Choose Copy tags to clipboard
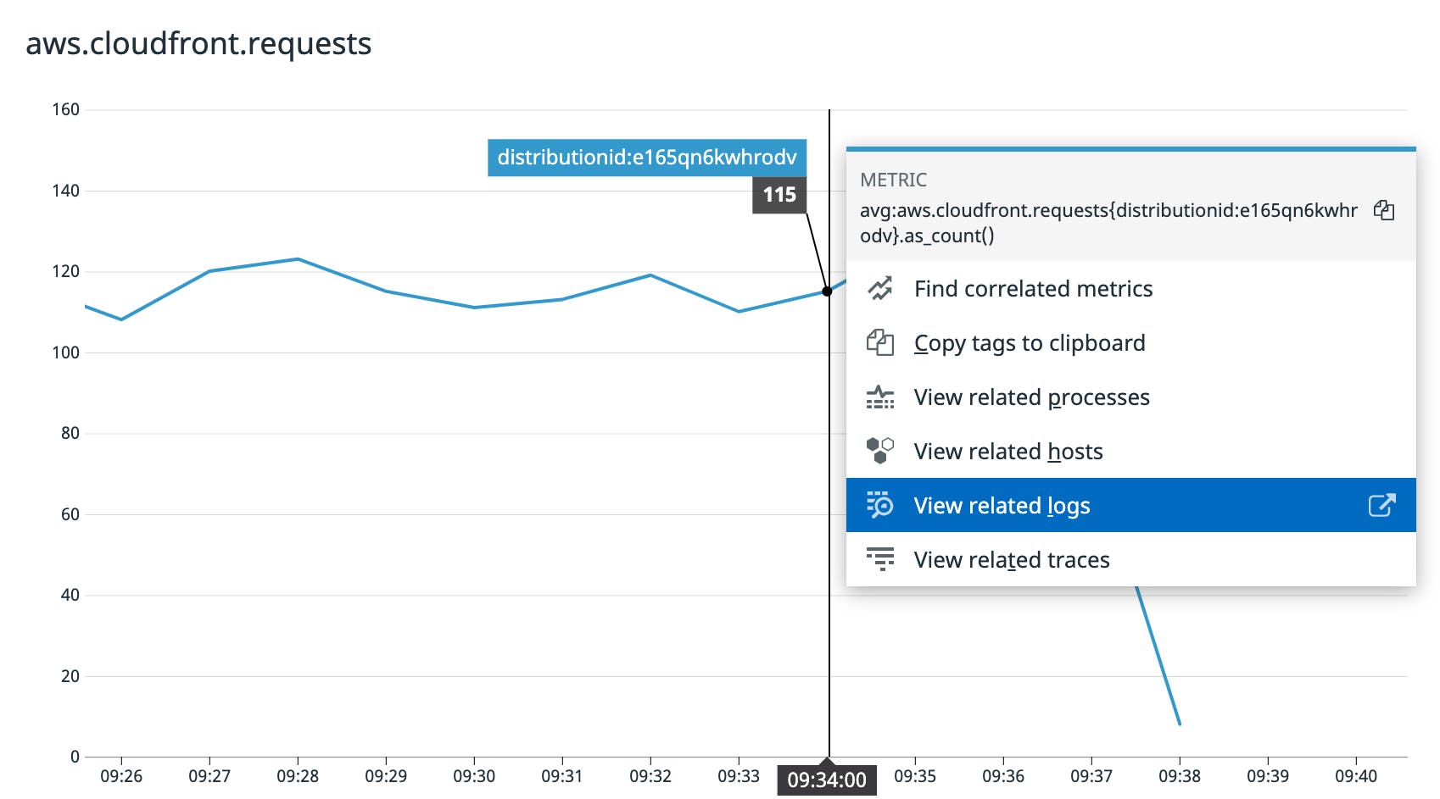This screenshot has height=799, width=1440. (1030, 342)
